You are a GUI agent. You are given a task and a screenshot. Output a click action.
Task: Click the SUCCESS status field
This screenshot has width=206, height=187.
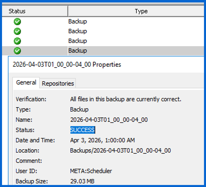[x=82, y=130]
